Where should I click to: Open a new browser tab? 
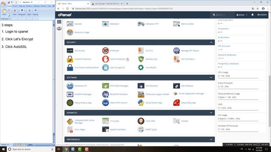point(127,4)
